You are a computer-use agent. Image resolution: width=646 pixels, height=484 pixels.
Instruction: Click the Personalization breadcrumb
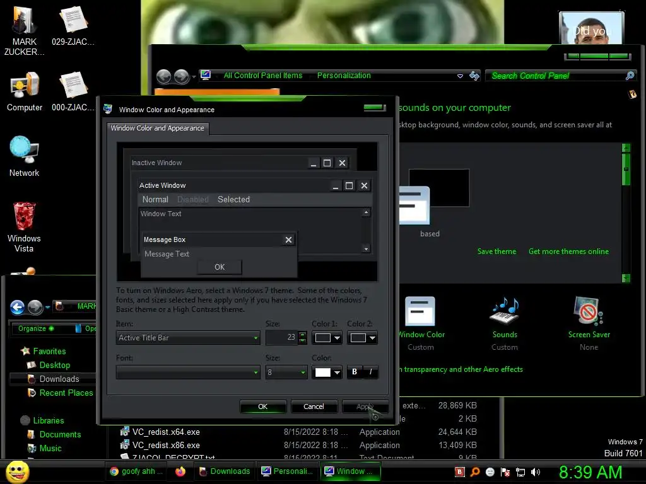tap(344, 76)
